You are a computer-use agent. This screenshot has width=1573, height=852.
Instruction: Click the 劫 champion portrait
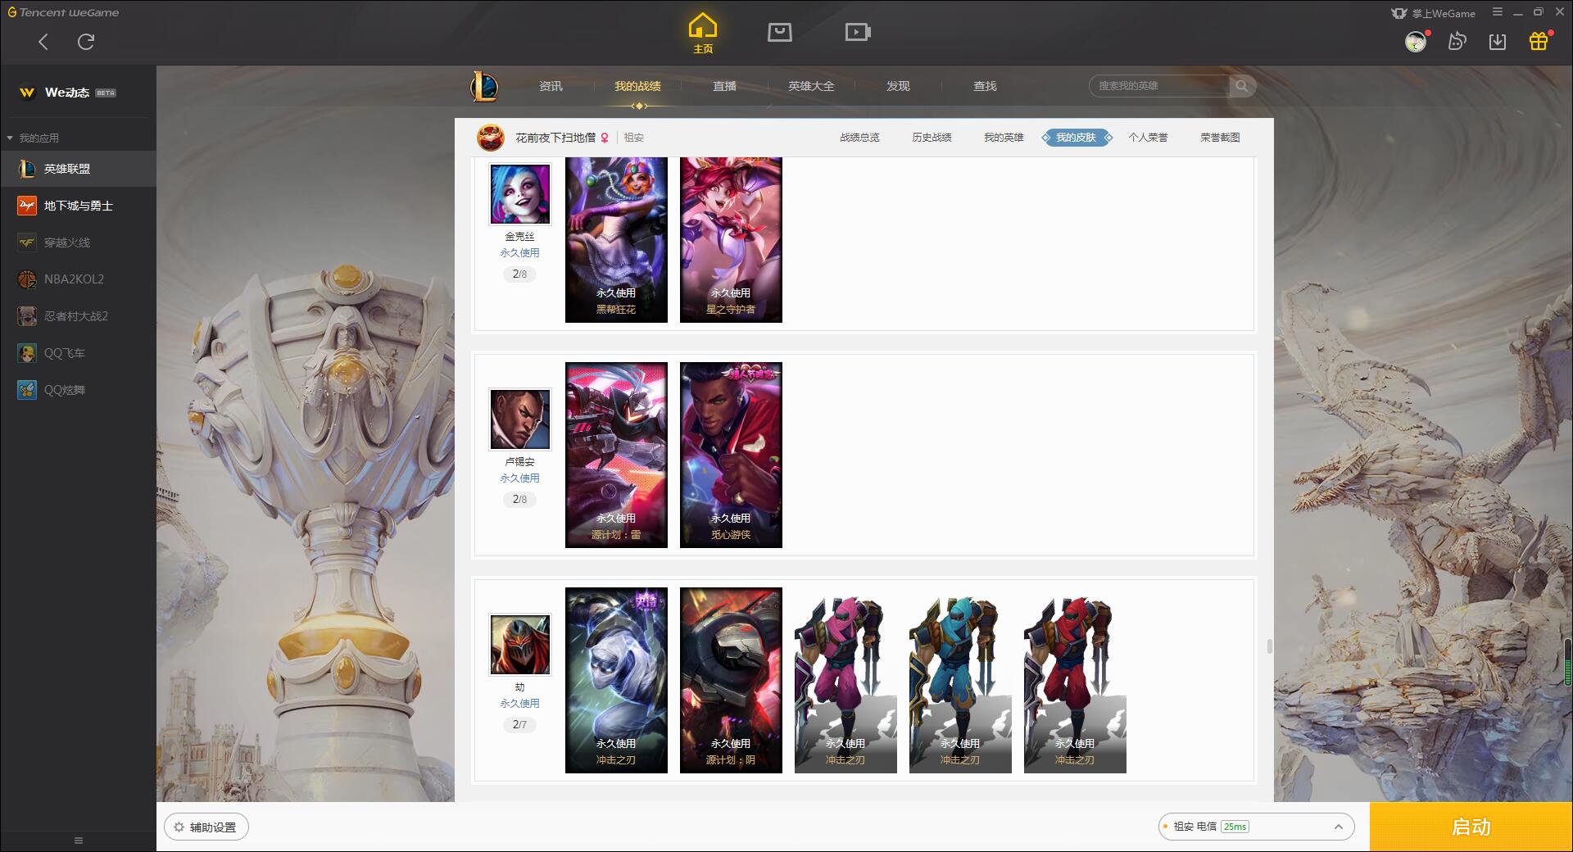coord(520,645)
